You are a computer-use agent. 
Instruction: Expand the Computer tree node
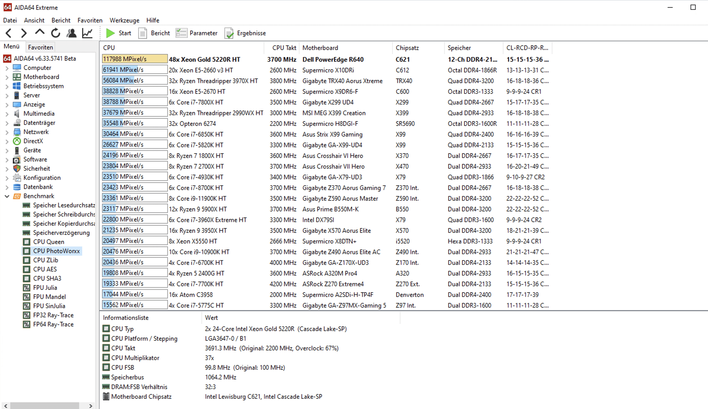(7, 68)
